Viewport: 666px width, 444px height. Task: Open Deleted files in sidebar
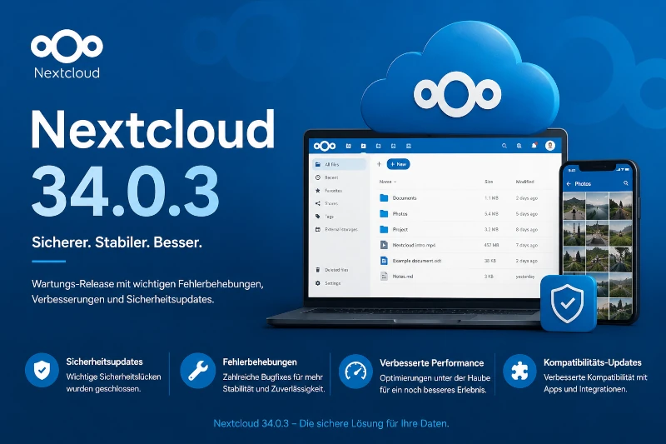tap(337, 270)
